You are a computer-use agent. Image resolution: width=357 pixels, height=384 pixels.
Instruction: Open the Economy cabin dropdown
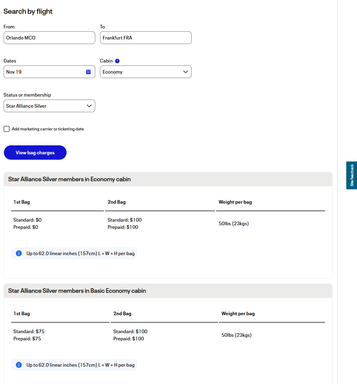click(146, 72)
